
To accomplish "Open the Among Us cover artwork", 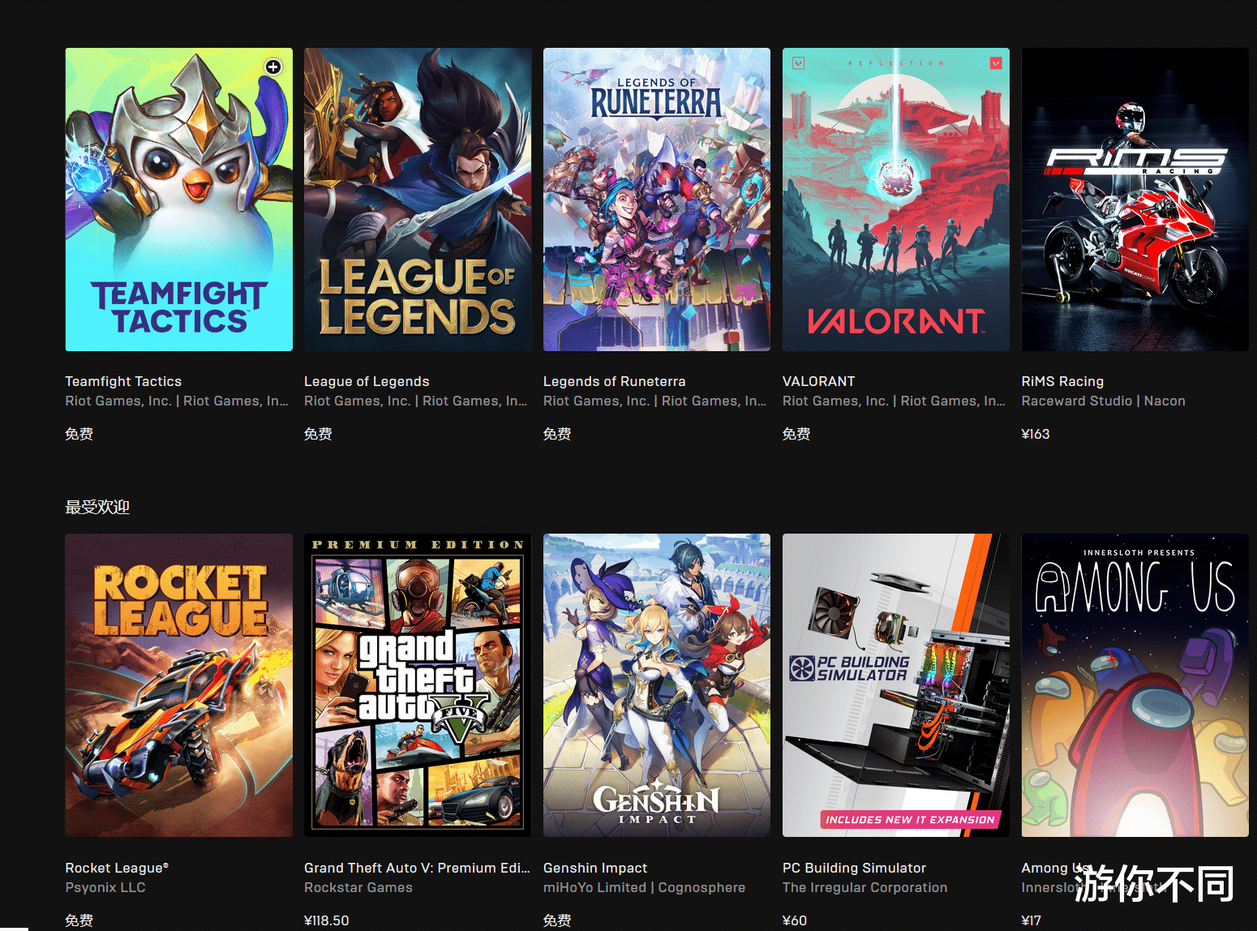I will tap(1135, 685).
